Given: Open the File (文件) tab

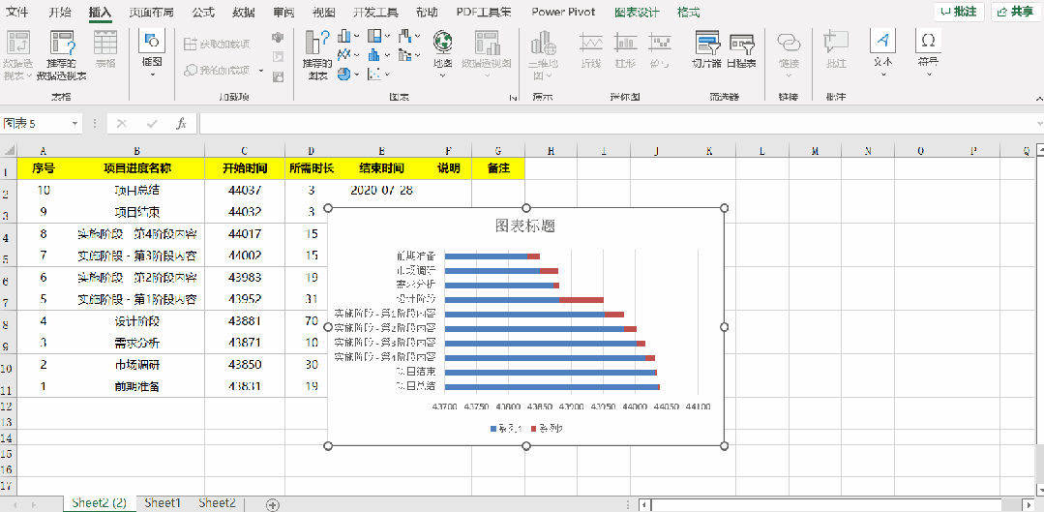Looking at the screenshot, I should tap(16, 12).
